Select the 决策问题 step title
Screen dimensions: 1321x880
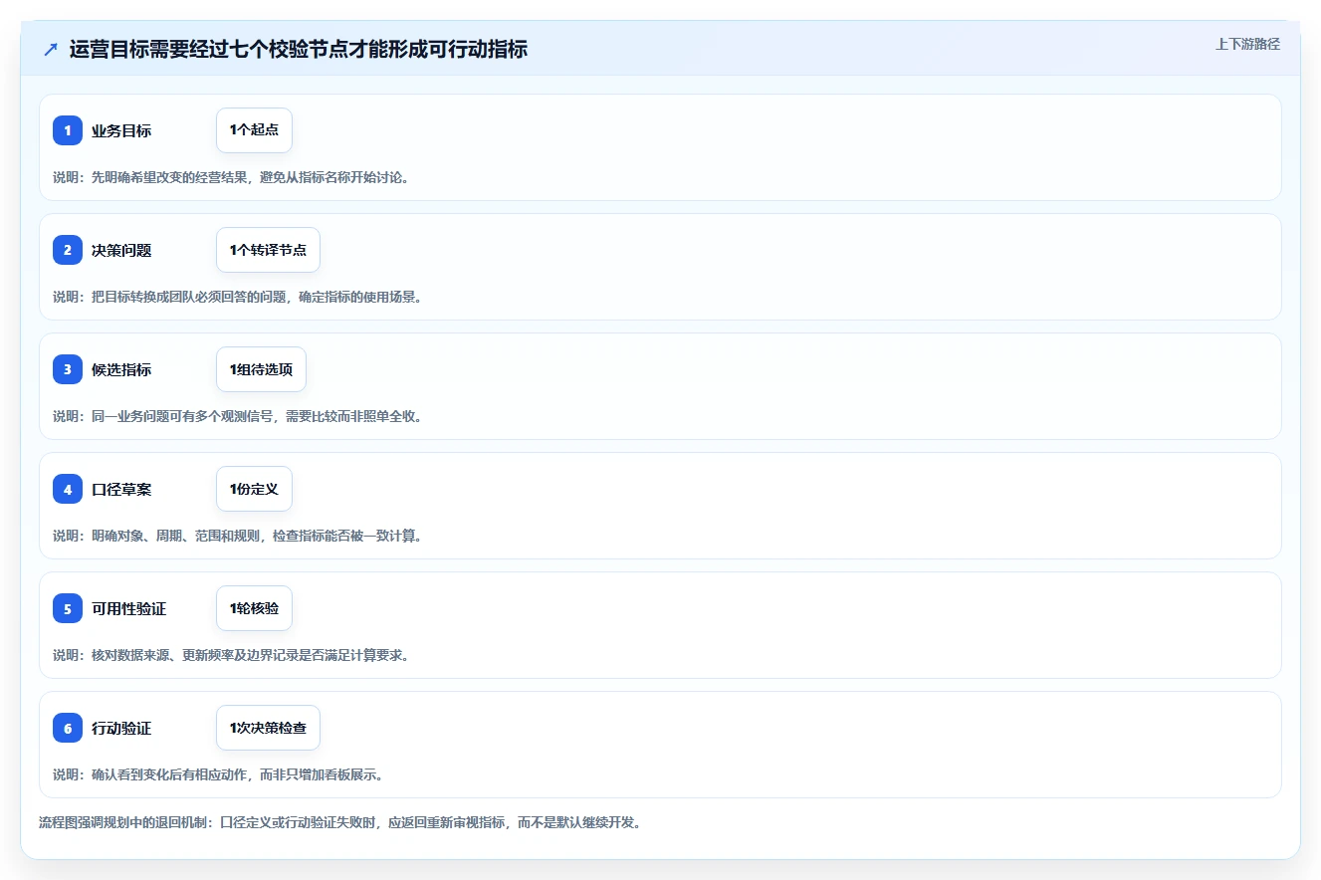121,251
